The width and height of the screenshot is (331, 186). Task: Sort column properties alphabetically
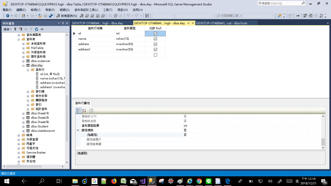(x=84, y=110)
